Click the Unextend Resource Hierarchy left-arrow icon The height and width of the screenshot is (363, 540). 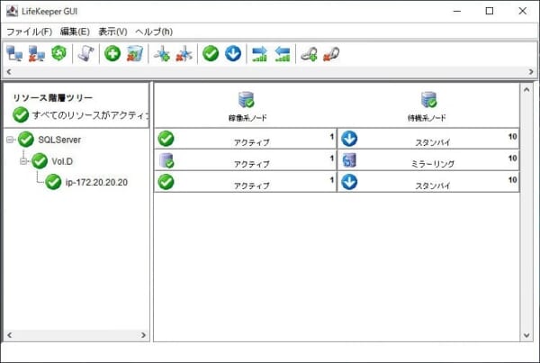coord(283,53)
